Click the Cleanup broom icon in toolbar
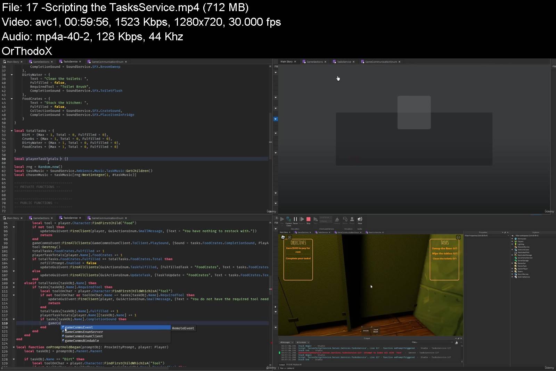This screenshot has width=556, height=371. coord(337,219)
